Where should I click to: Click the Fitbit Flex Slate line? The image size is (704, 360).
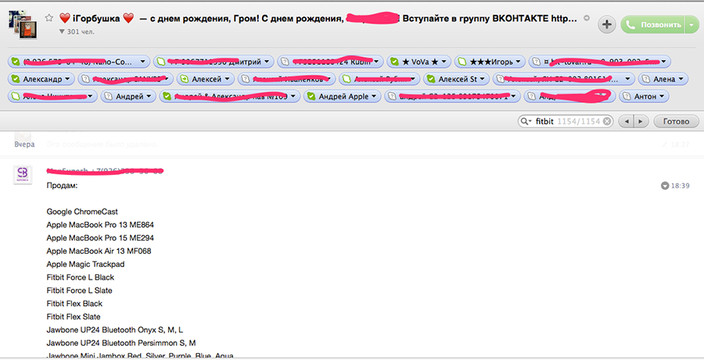click(74, 317)
